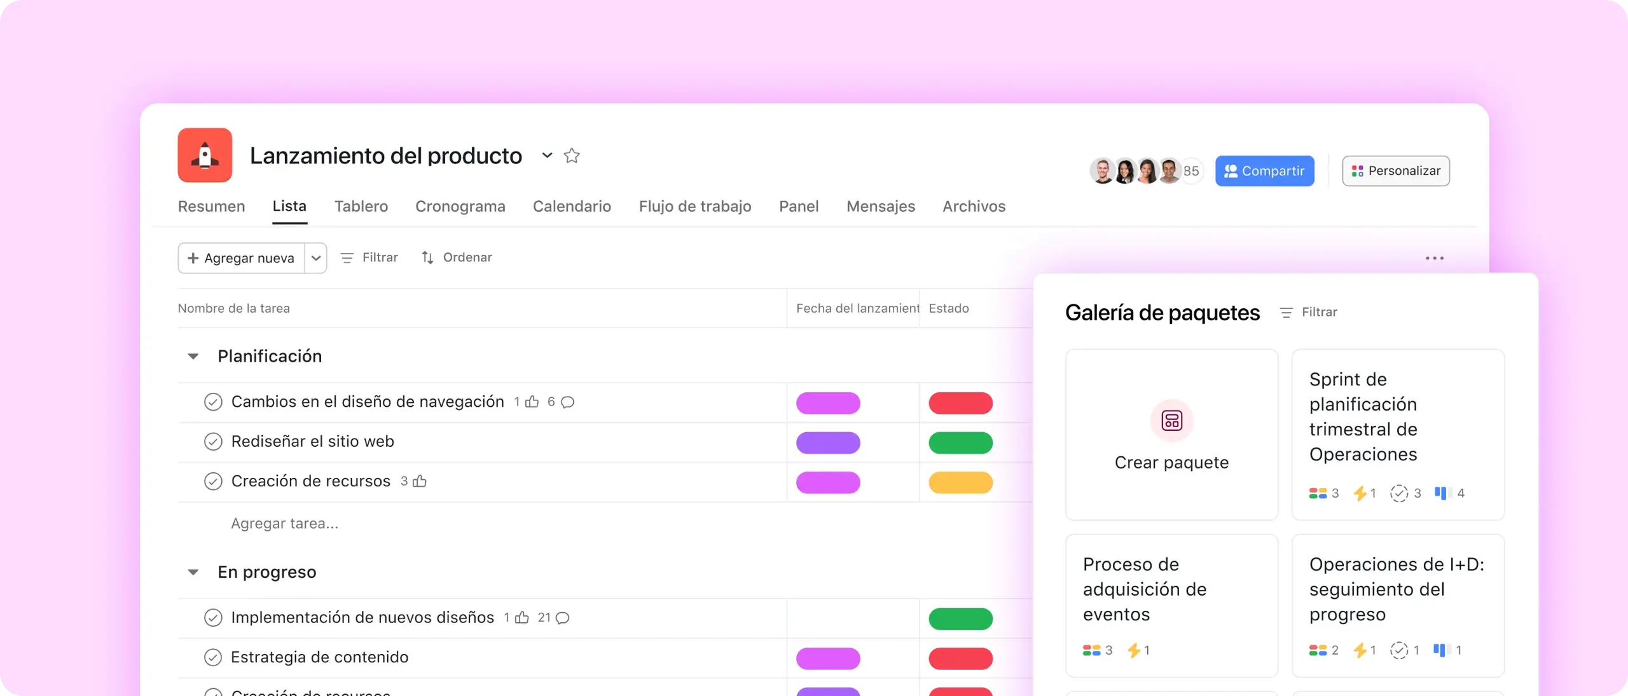Star the Lanzamiento del producto project

(572, 156)
